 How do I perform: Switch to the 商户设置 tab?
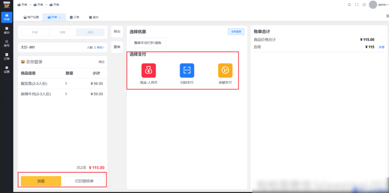tap(31, 17)
